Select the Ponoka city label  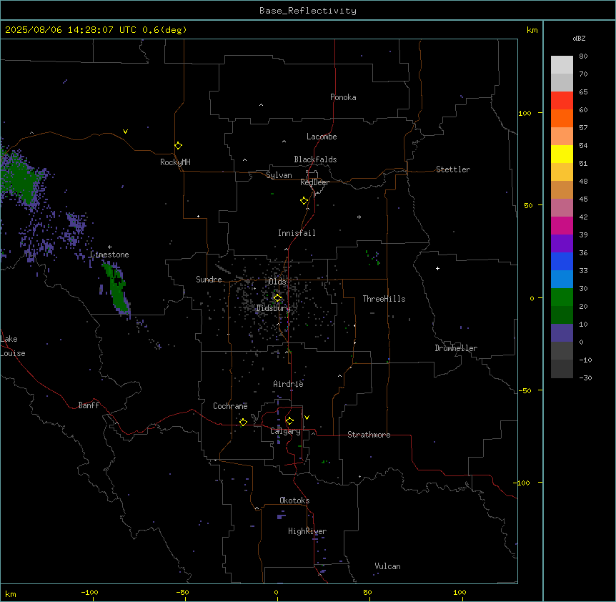[x=343, y=97]
